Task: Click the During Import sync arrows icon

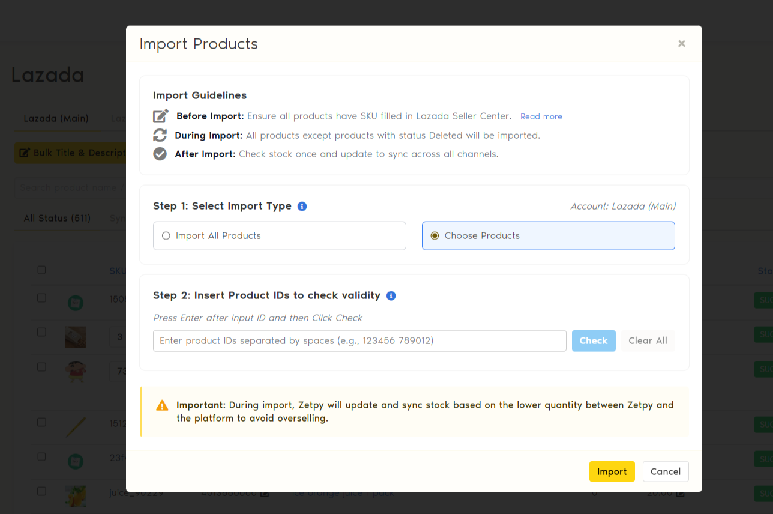Action: click(160, 135)
